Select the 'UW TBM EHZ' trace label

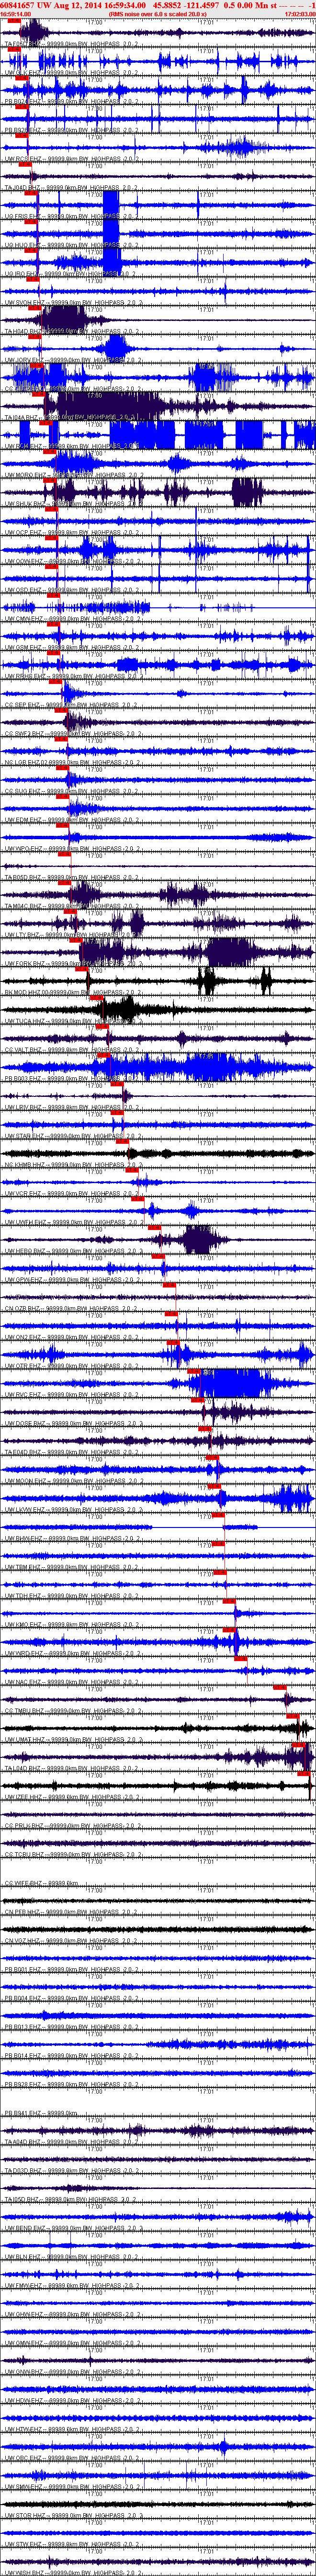(x=24, y=1566)
